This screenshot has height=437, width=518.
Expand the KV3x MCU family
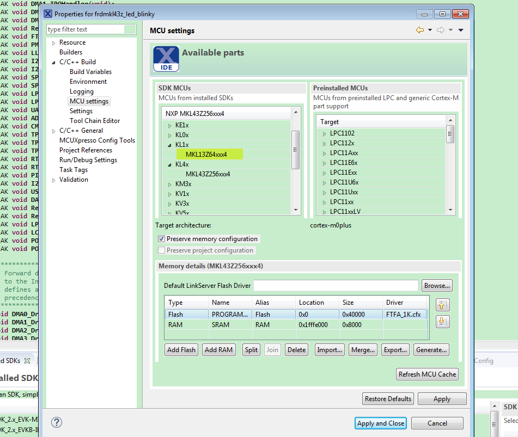point(170,204)
